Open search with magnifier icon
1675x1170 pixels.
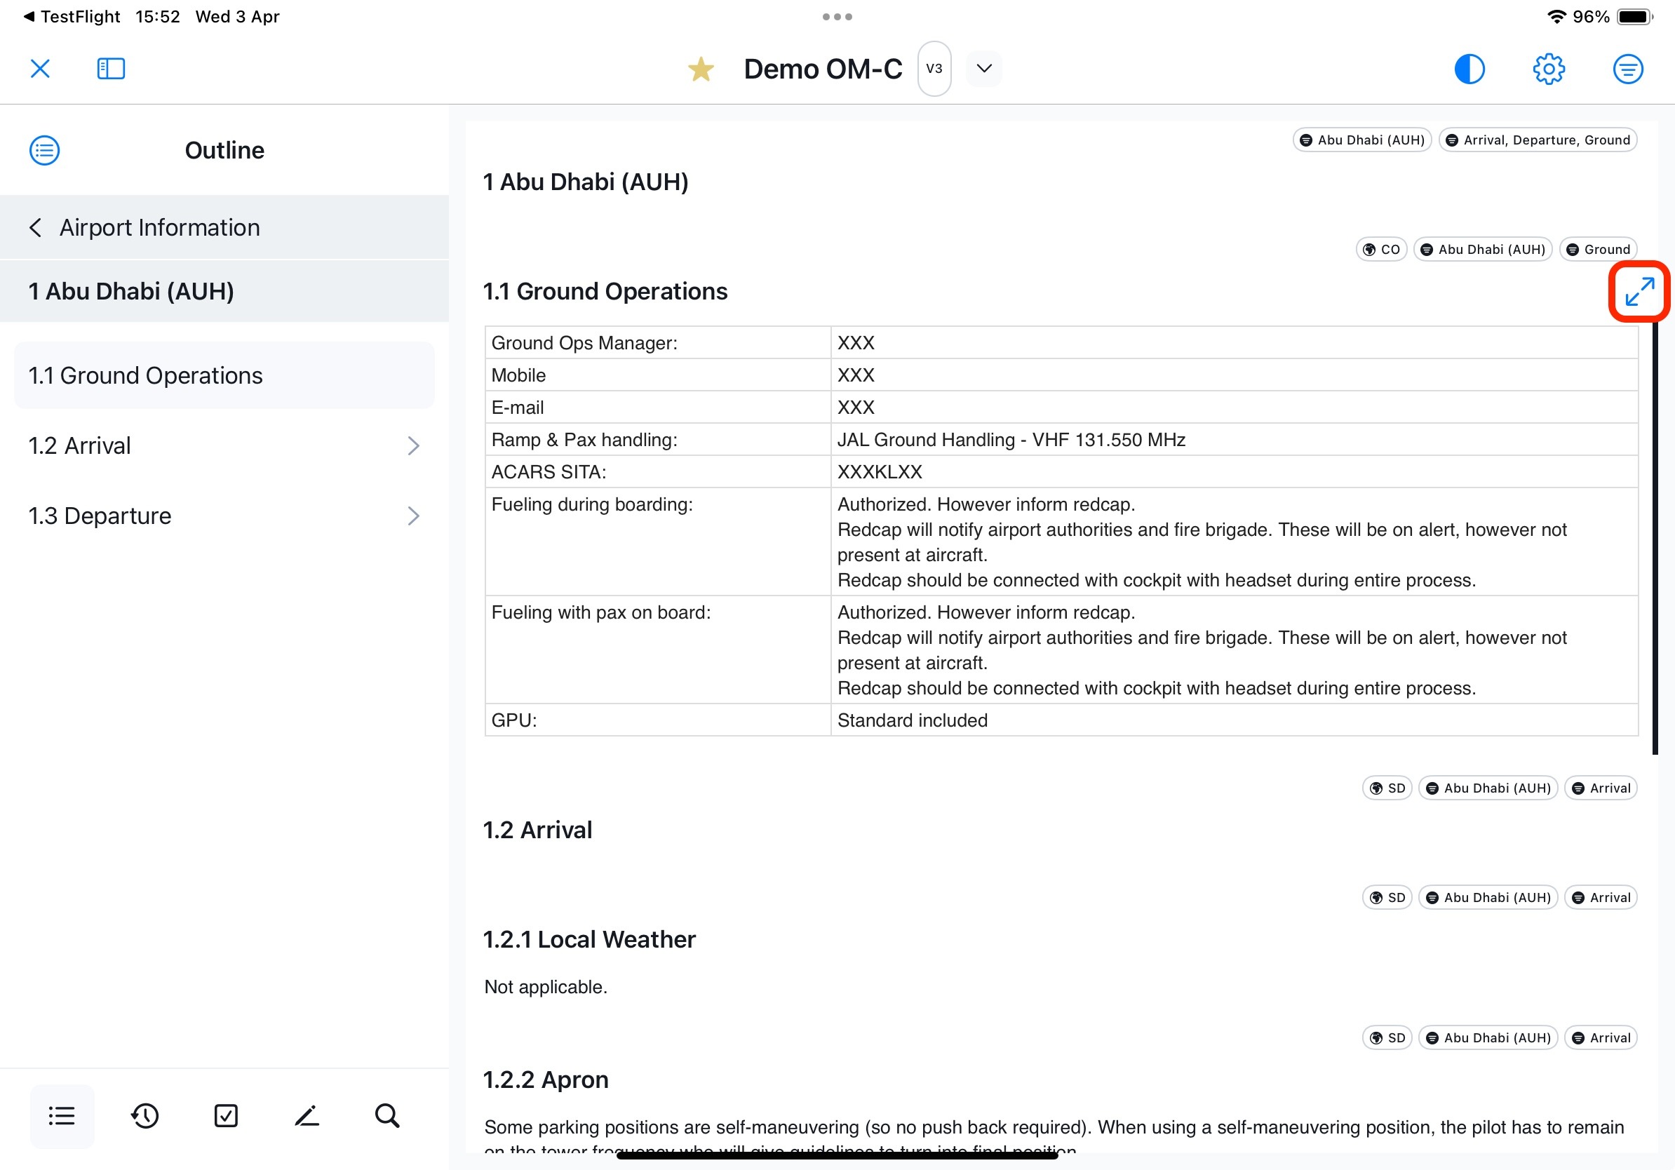click(x=386, y=1115)
